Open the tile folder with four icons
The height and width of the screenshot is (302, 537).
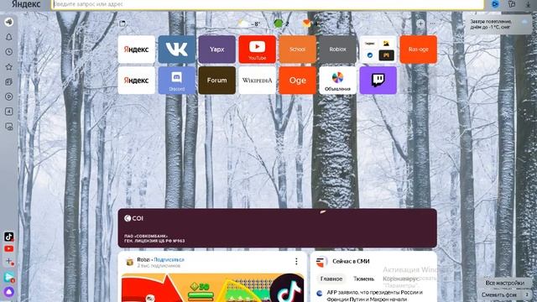click(378, 49)
